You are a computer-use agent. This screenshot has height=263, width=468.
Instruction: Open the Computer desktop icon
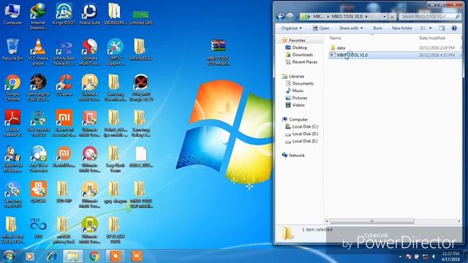pyautogui.click(x=12, y=14)
